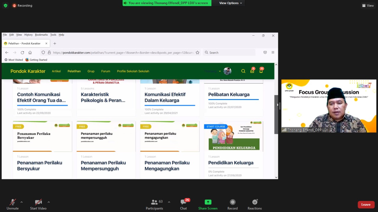This screenshot has height=212, width=378.
Task: Bookmark this page with the star icon
Action: (198, 52)
